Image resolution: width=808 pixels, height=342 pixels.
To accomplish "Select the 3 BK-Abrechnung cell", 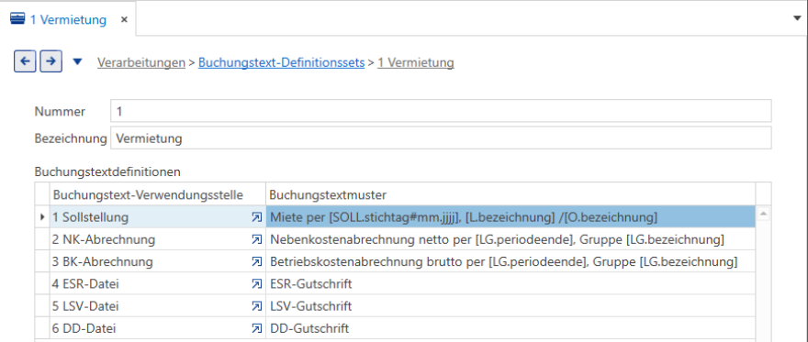I will [x=158, y=261].
